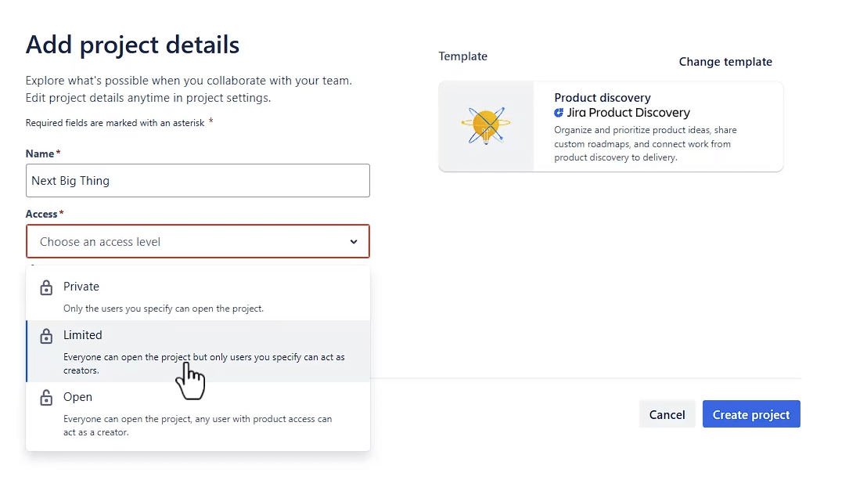Image resolution: width=849 pixels, height=491 pixels.
Task: Click the Product discovery template card title
Action: (602, 98)
